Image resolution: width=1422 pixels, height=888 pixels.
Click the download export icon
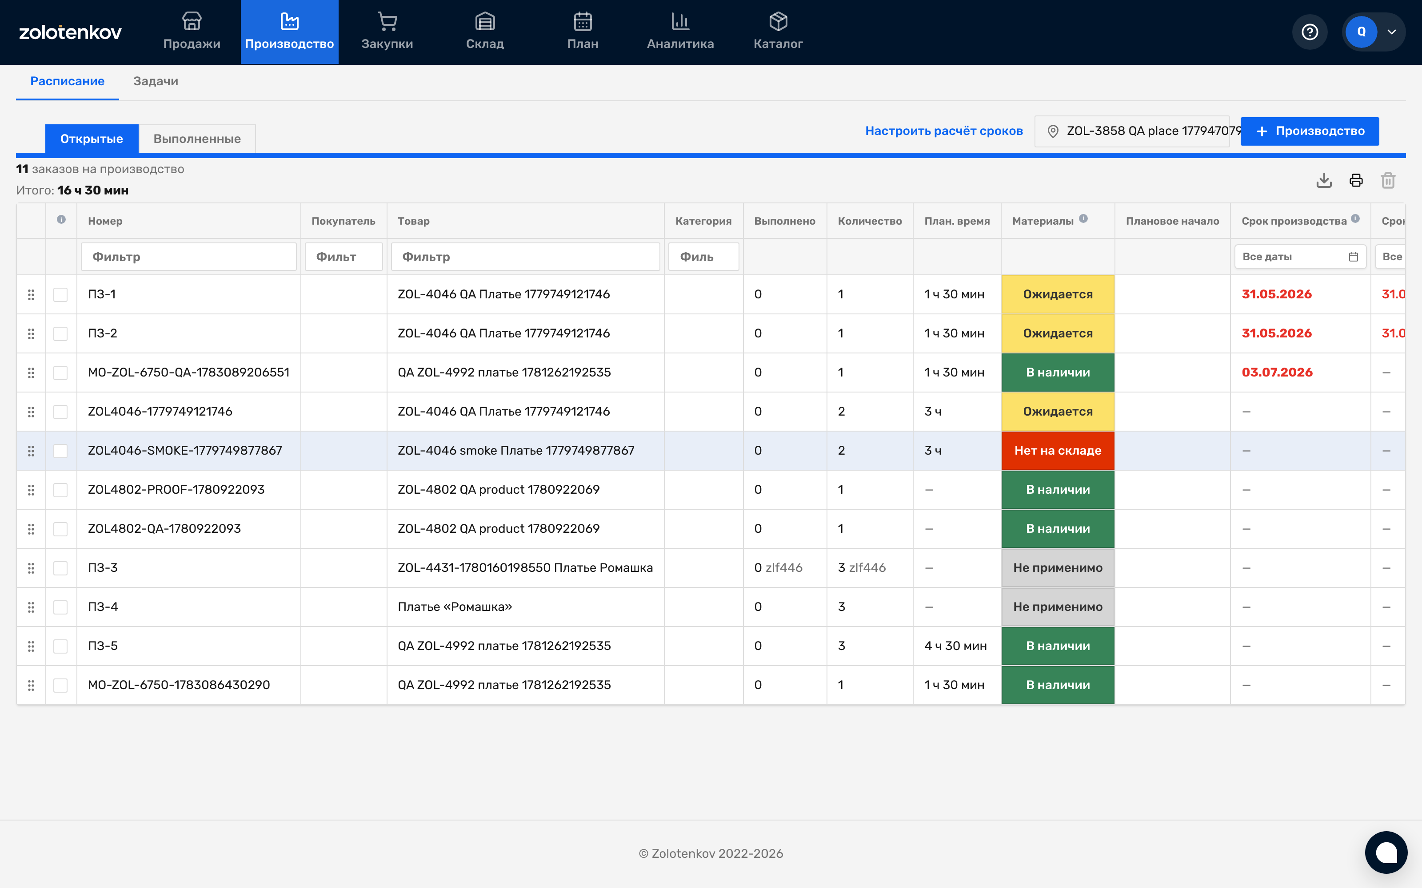1324,180
